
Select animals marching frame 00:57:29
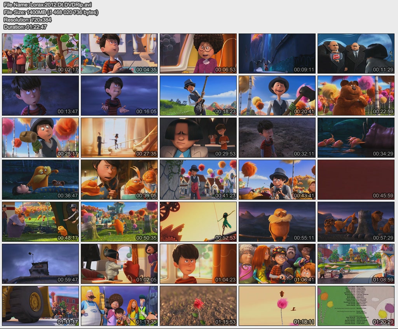tap(356, 222)
